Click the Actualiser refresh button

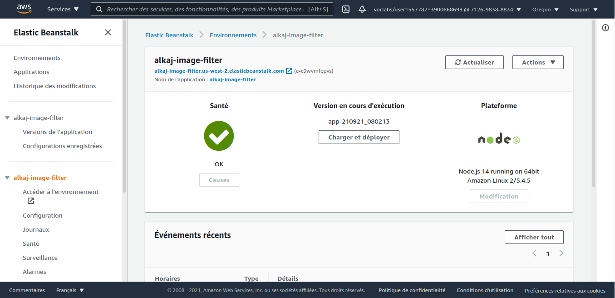point(474,62)
